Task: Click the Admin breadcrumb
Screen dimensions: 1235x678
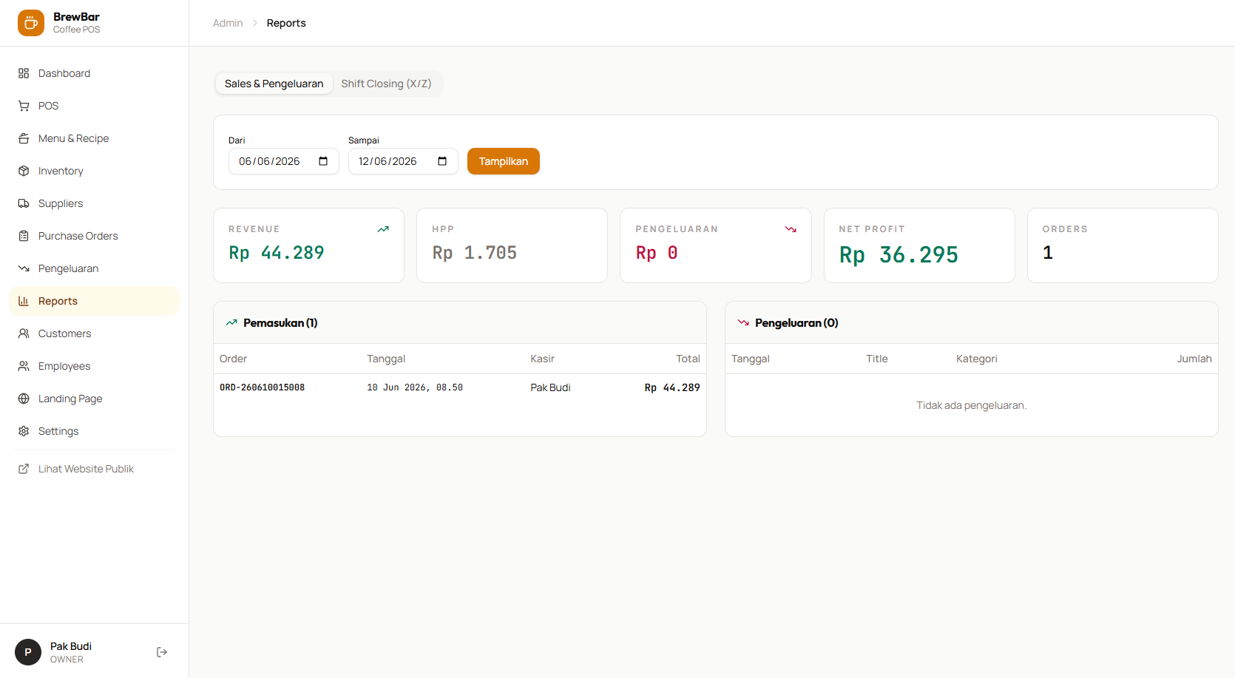Action: 228,23
